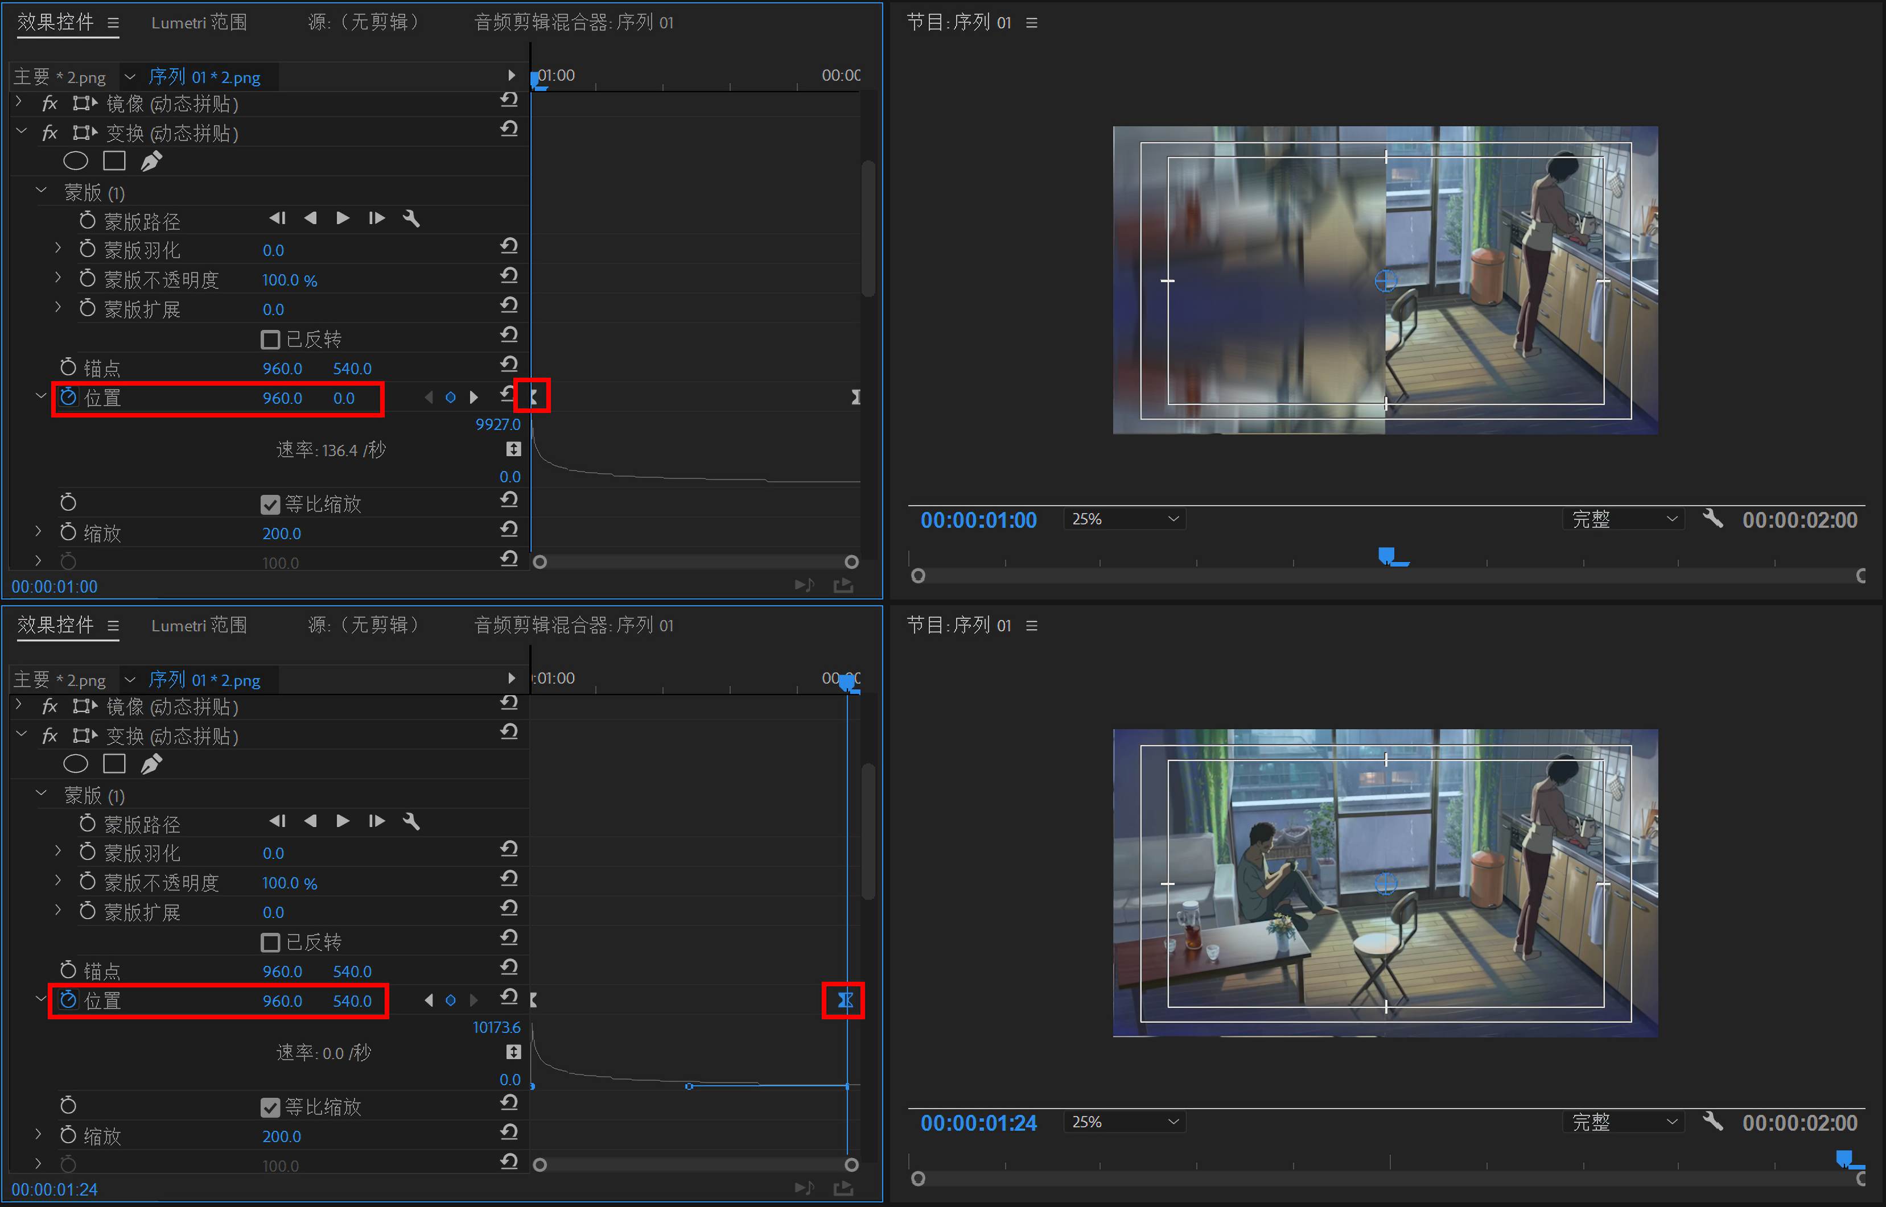Expand 缩放 property in bottom panel
The image size is (1886, 1207).
pos(38,1134)
